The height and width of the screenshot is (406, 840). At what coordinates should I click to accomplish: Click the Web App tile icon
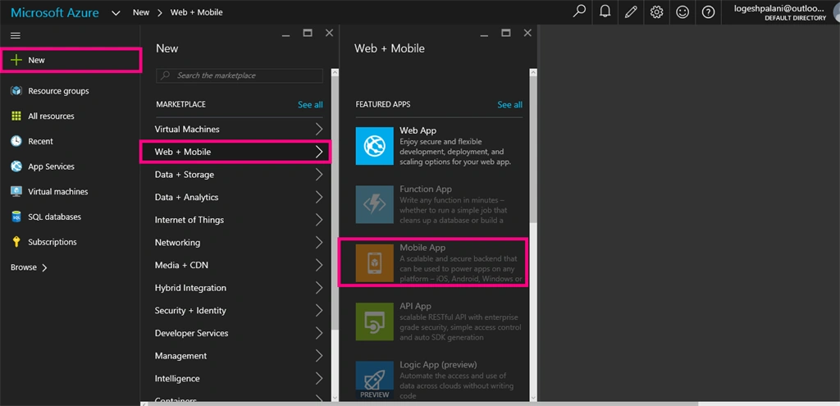click(x=374, y=146)
